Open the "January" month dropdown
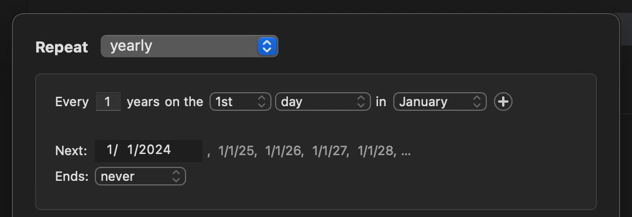 click(x=439, y=101)
